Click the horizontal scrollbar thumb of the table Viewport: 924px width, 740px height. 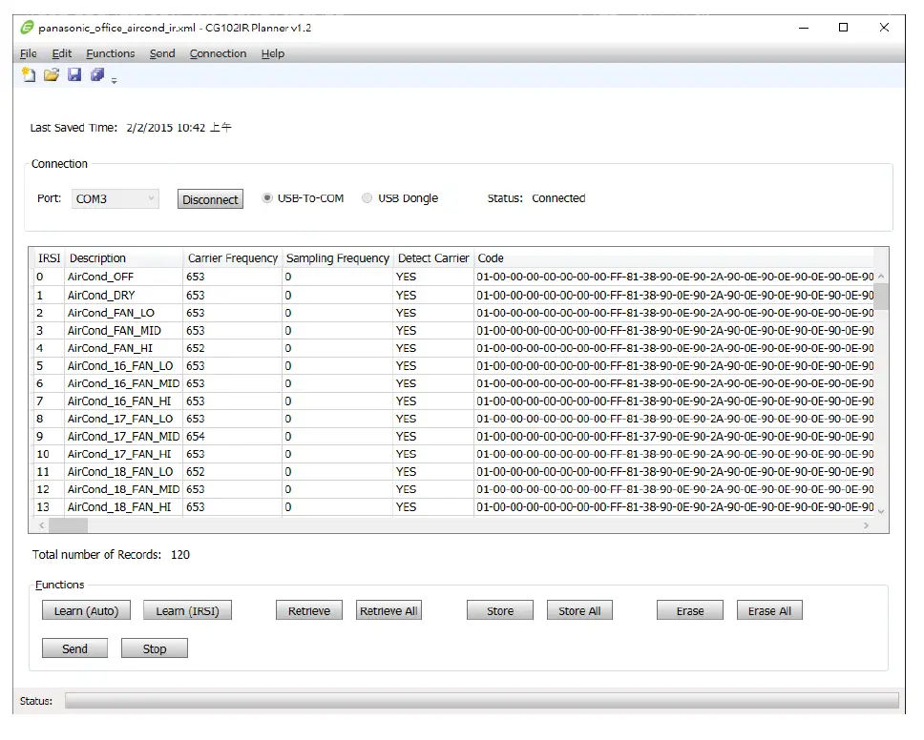point(69,525)
